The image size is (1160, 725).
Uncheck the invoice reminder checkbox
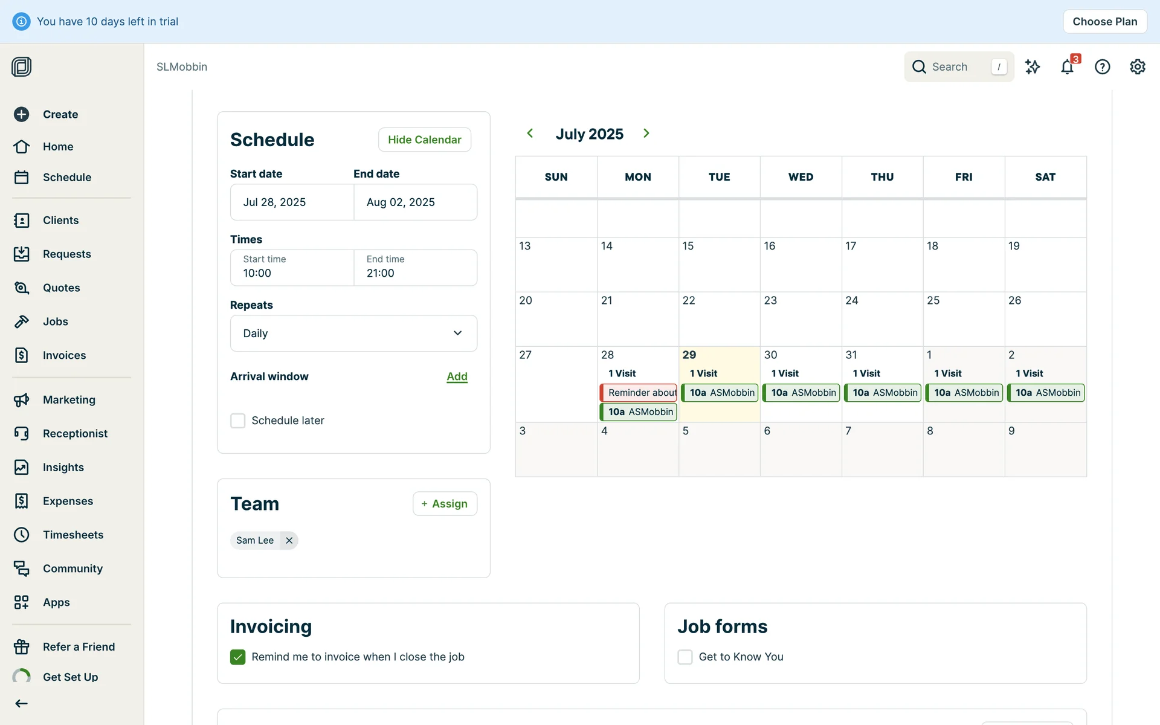coord(238,657)
